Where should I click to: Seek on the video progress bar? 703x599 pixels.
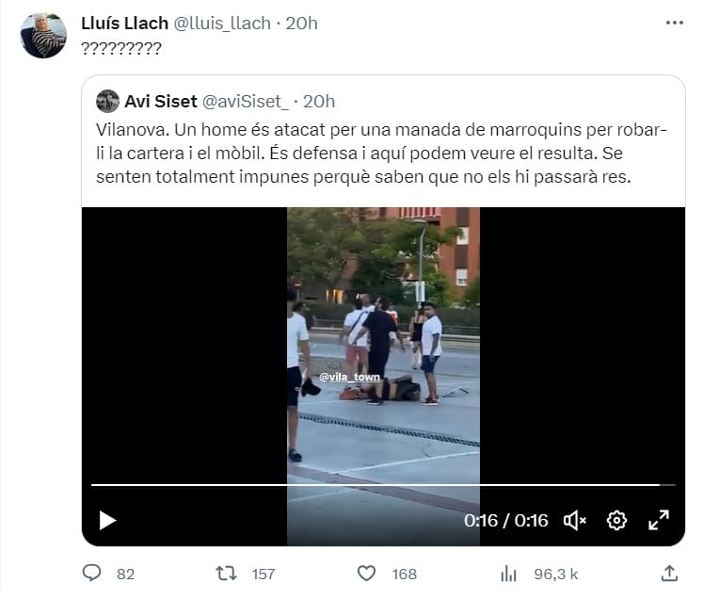[383, 485]
